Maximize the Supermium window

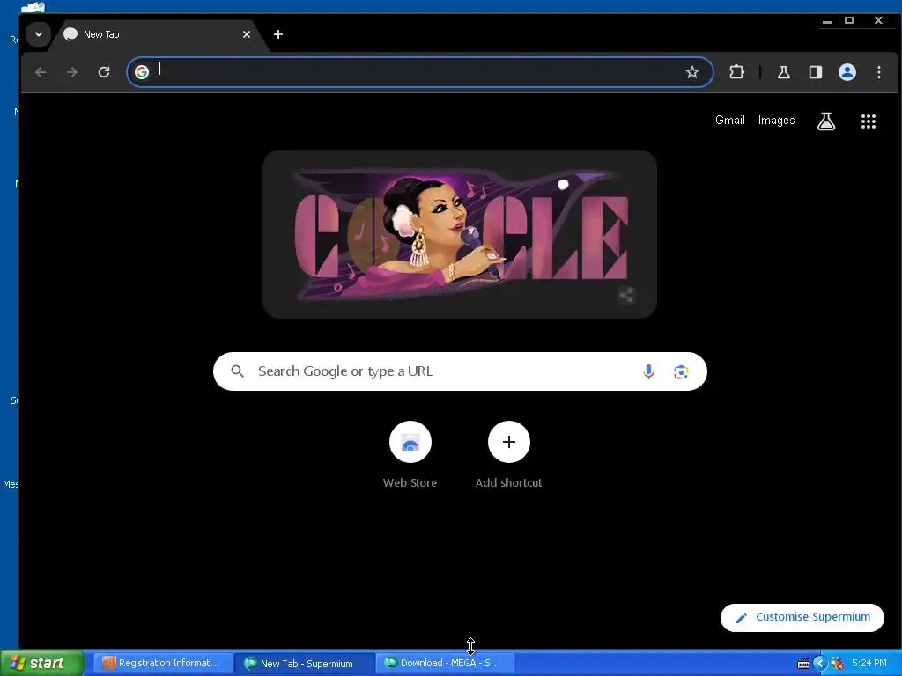pos(849,21)
